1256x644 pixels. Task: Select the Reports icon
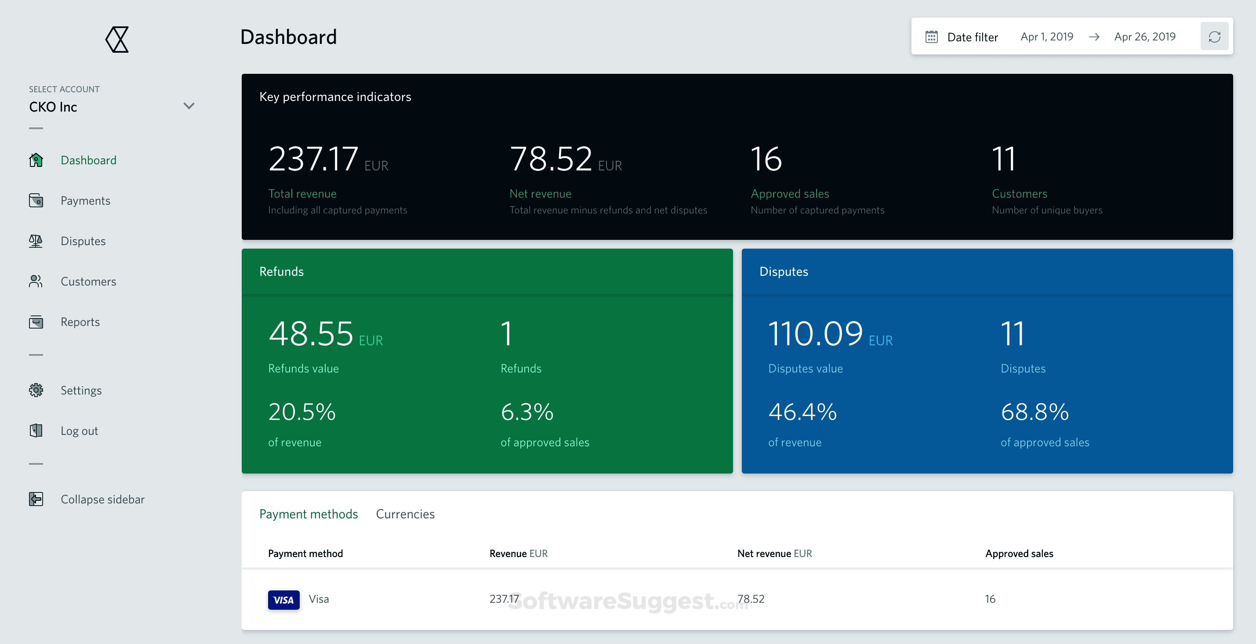[36, 322]
